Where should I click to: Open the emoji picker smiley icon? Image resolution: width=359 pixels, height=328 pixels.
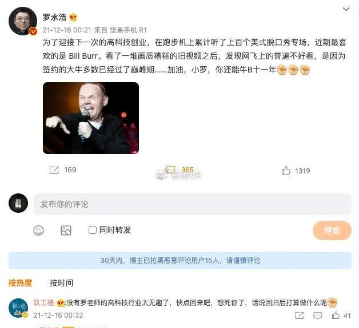click(x=38, y=230)
